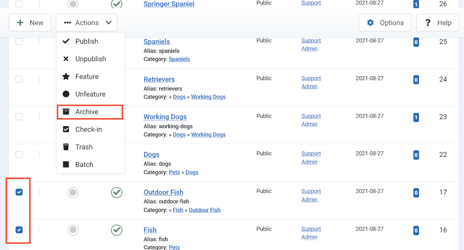Choose Check-in from the Actions list
This screenshot has height=250, width=464.
click(x=90, y=129)
